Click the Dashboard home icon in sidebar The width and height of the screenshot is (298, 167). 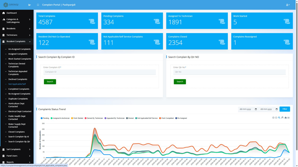pyautogui.click(x=3, y=13)
